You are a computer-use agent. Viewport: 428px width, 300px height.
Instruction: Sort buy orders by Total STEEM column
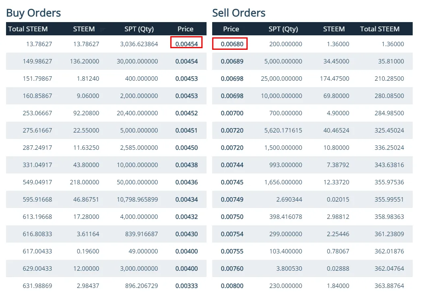(x=28, y=29)
